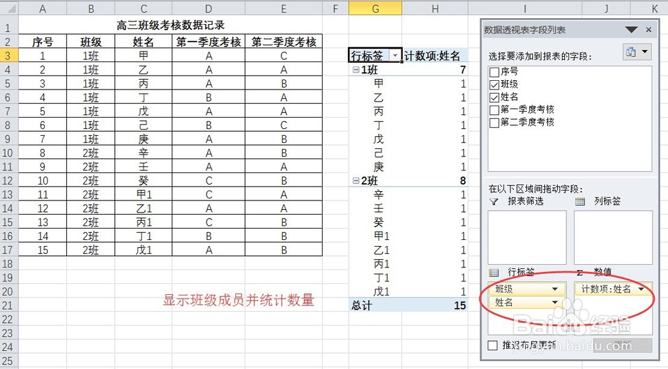The image size is (668, 369).
Task: Select the 总计 cell in pivot table
Action: coord(375,305)
